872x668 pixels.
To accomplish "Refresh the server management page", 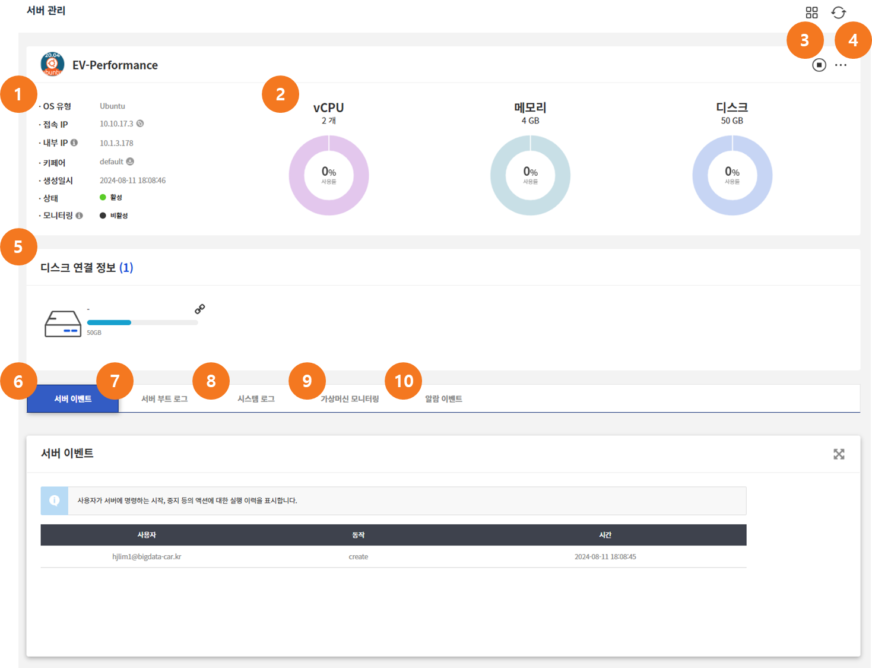I will pyautogui.click(x=838, y=12).
